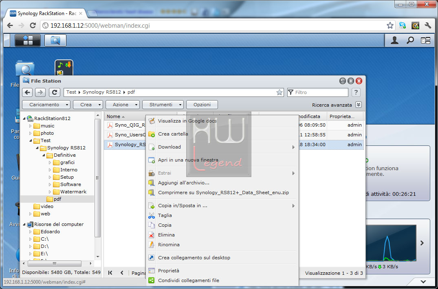Open the Crea dropdown button

tap(88, 105)
